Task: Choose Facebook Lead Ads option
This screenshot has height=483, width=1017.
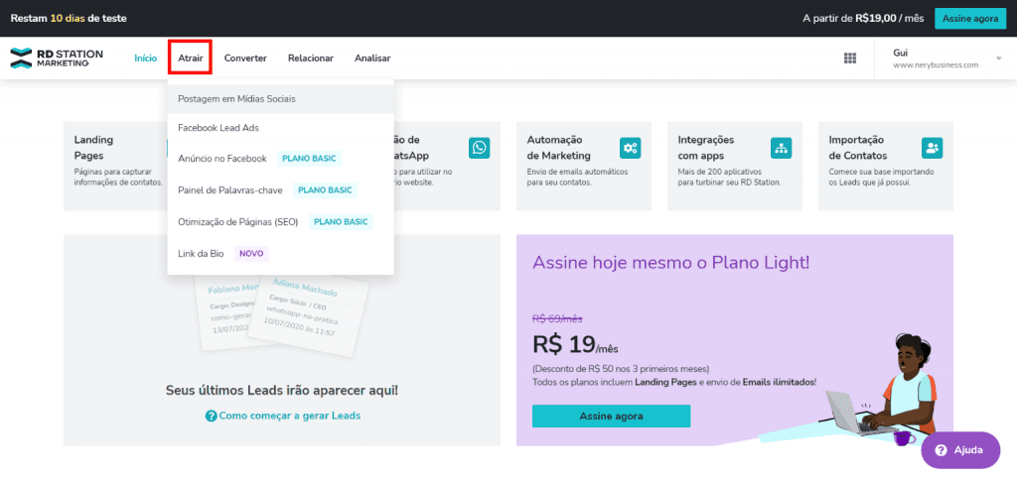Action: (218, 128)
